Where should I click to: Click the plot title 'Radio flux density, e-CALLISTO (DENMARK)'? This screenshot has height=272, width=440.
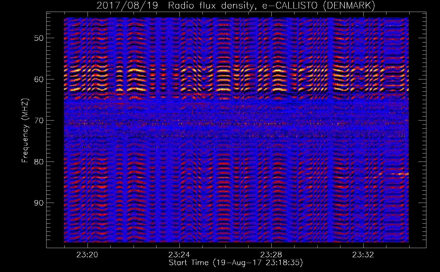(x=271, y=6)
